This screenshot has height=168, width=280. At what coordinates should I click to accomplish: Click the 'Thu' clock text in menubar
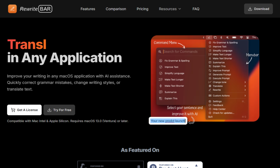click(x=254, y=37)
